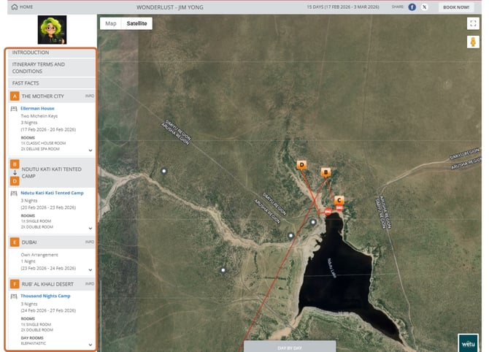This screenshot has height=352, width=489.
Task: Click map pin D
Action: [301, 165]
